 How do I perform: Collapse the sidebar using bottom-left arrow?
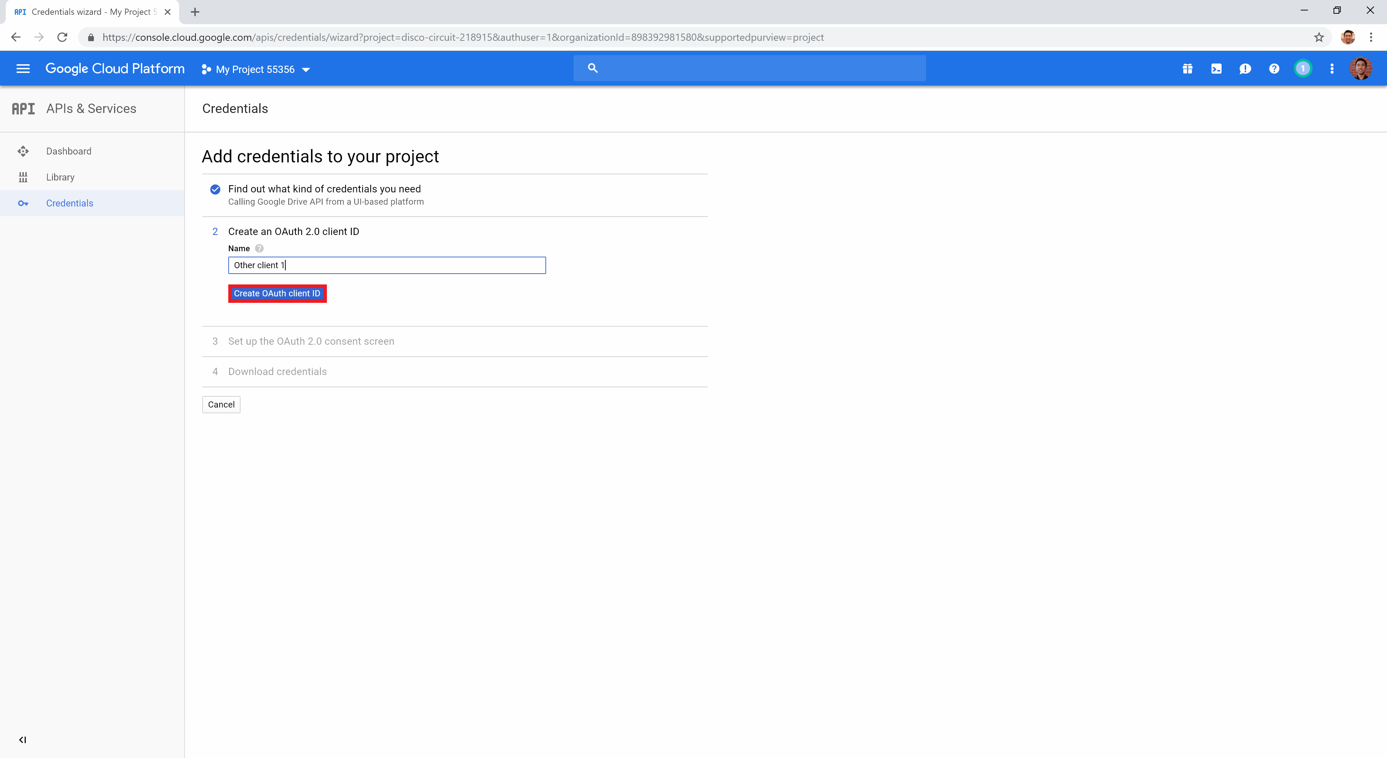(x=22, y=739)
